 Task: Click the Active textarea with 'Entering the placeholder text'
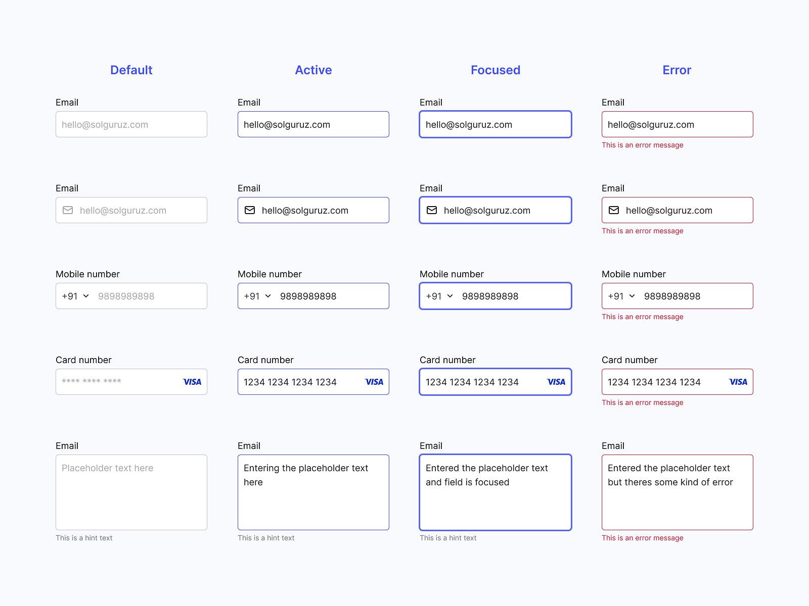click(x=313, y=492)
